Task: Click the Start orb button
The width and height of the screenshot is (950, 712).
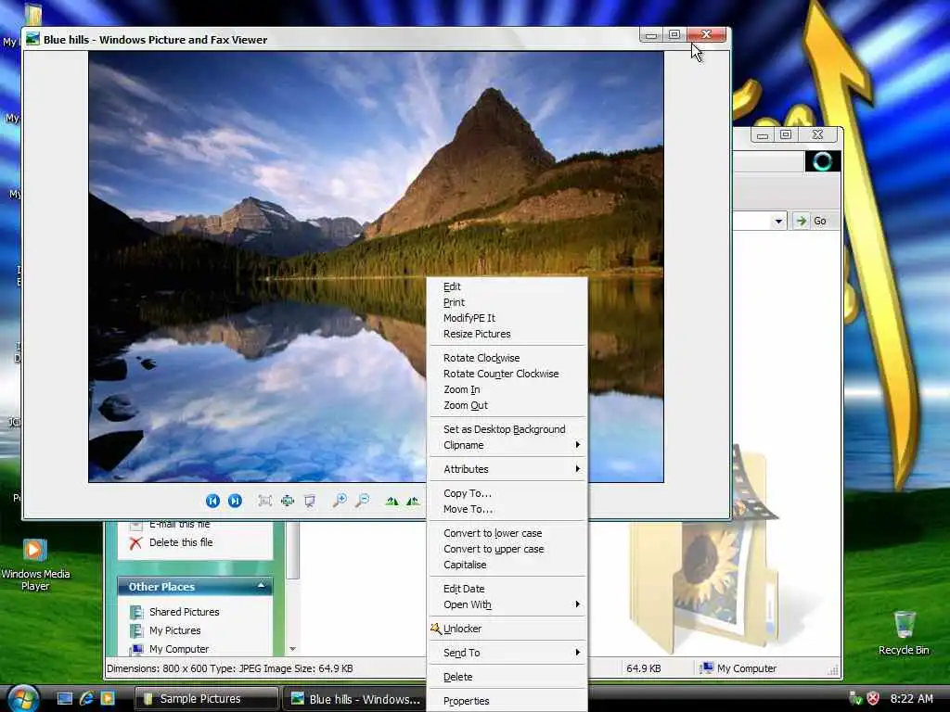Action: tap(23, 699)
